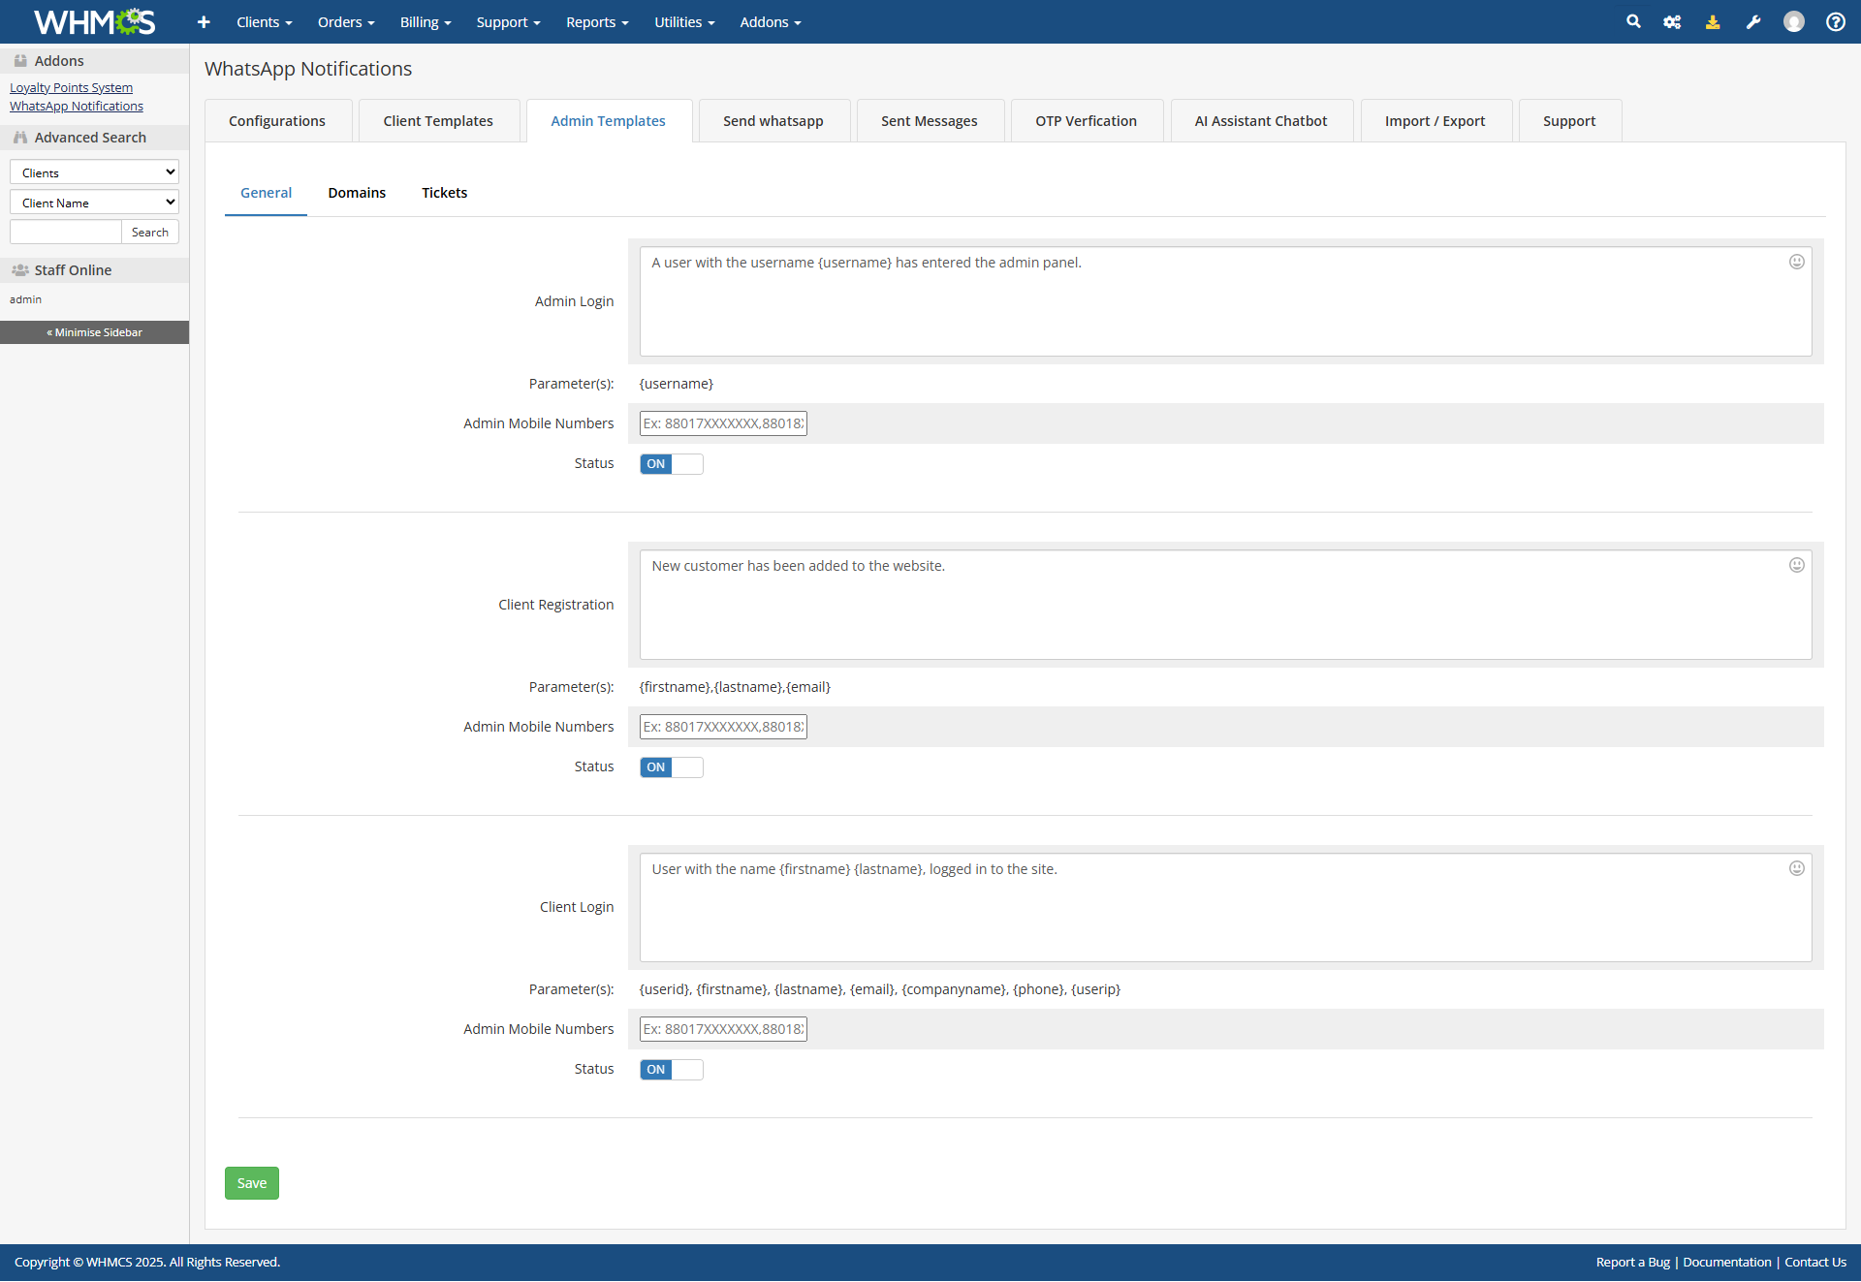
Task: Expand the Clients search type dropdown
Action: 94,172
